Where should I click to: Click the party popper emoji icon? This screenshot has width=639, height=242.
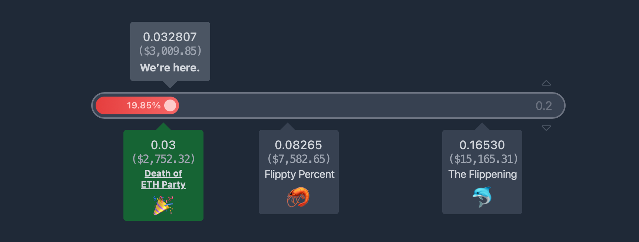click(x=163, y=205)
